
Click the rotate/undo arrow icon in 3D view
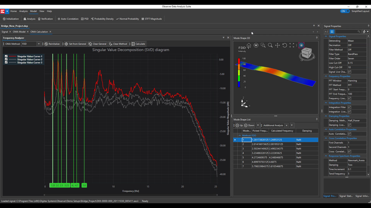click(x=285, y=45)
